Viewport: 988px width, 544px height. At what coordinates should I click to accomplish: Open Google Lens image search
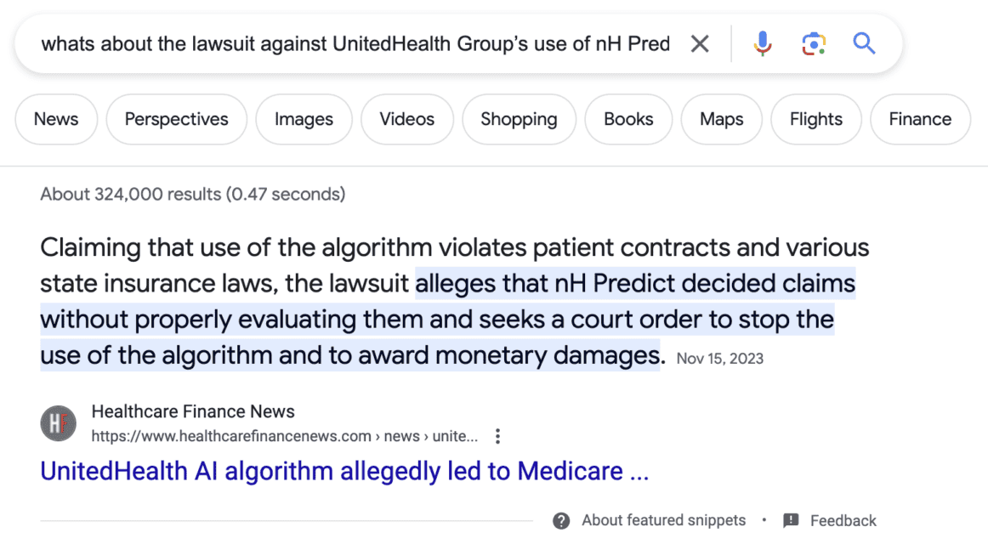point(814,43)
